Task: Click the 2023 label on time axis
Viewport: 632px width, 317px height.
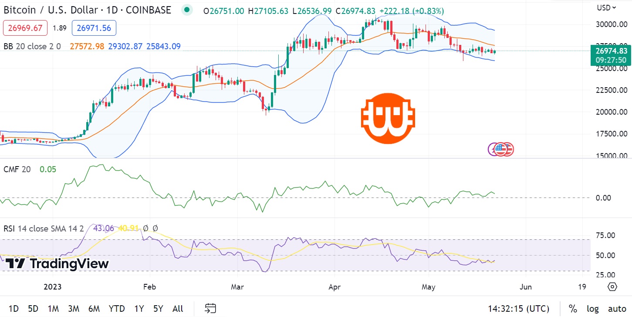Action: (53, 287)
